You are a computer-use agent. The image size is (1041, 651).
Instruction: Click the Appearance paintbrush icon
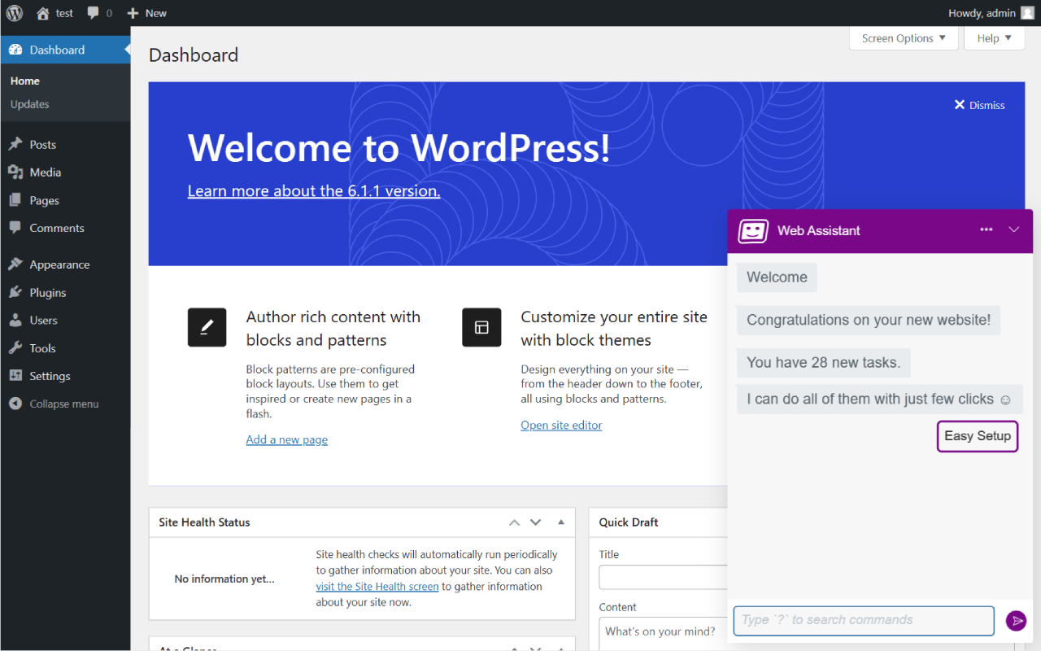pos(15,264)
